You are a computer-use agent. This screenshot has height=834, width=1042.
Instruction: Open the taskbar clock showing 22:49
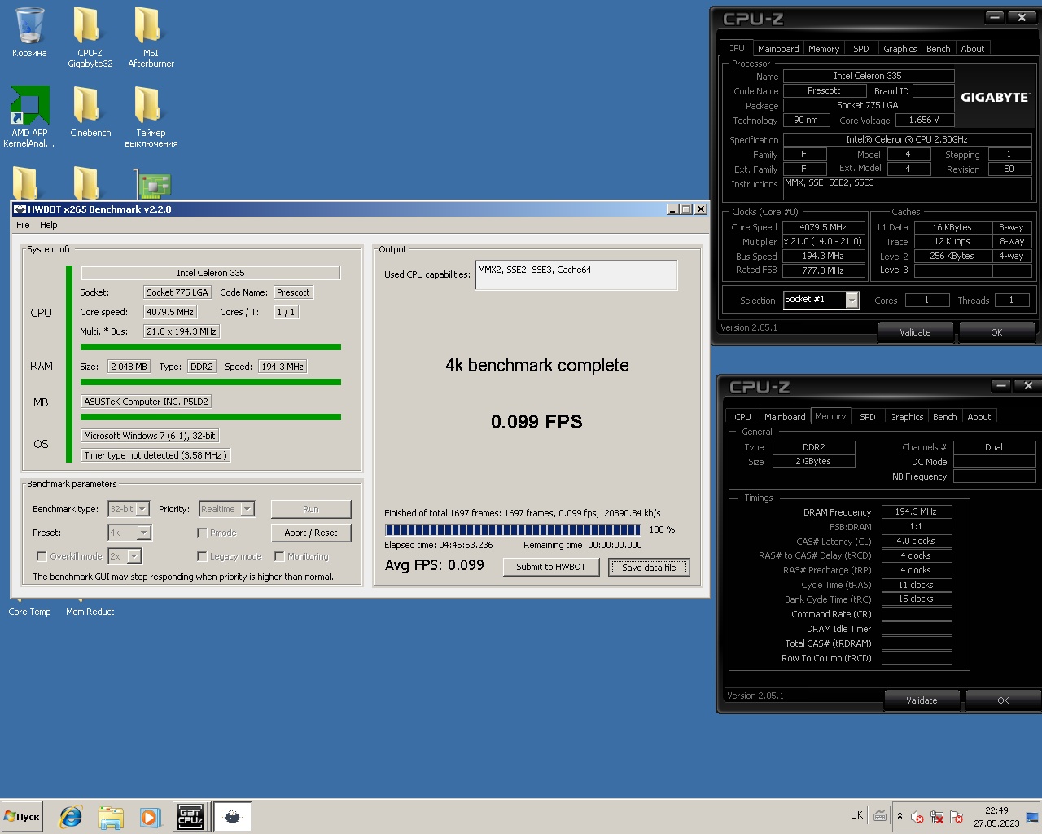click(996, 817)
